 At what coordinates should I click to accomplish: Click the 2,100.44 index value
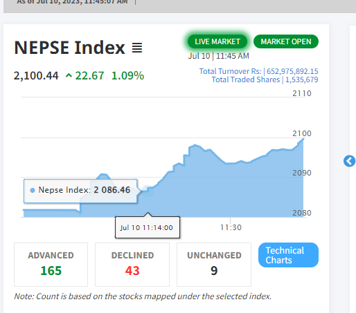coord(36,75)
